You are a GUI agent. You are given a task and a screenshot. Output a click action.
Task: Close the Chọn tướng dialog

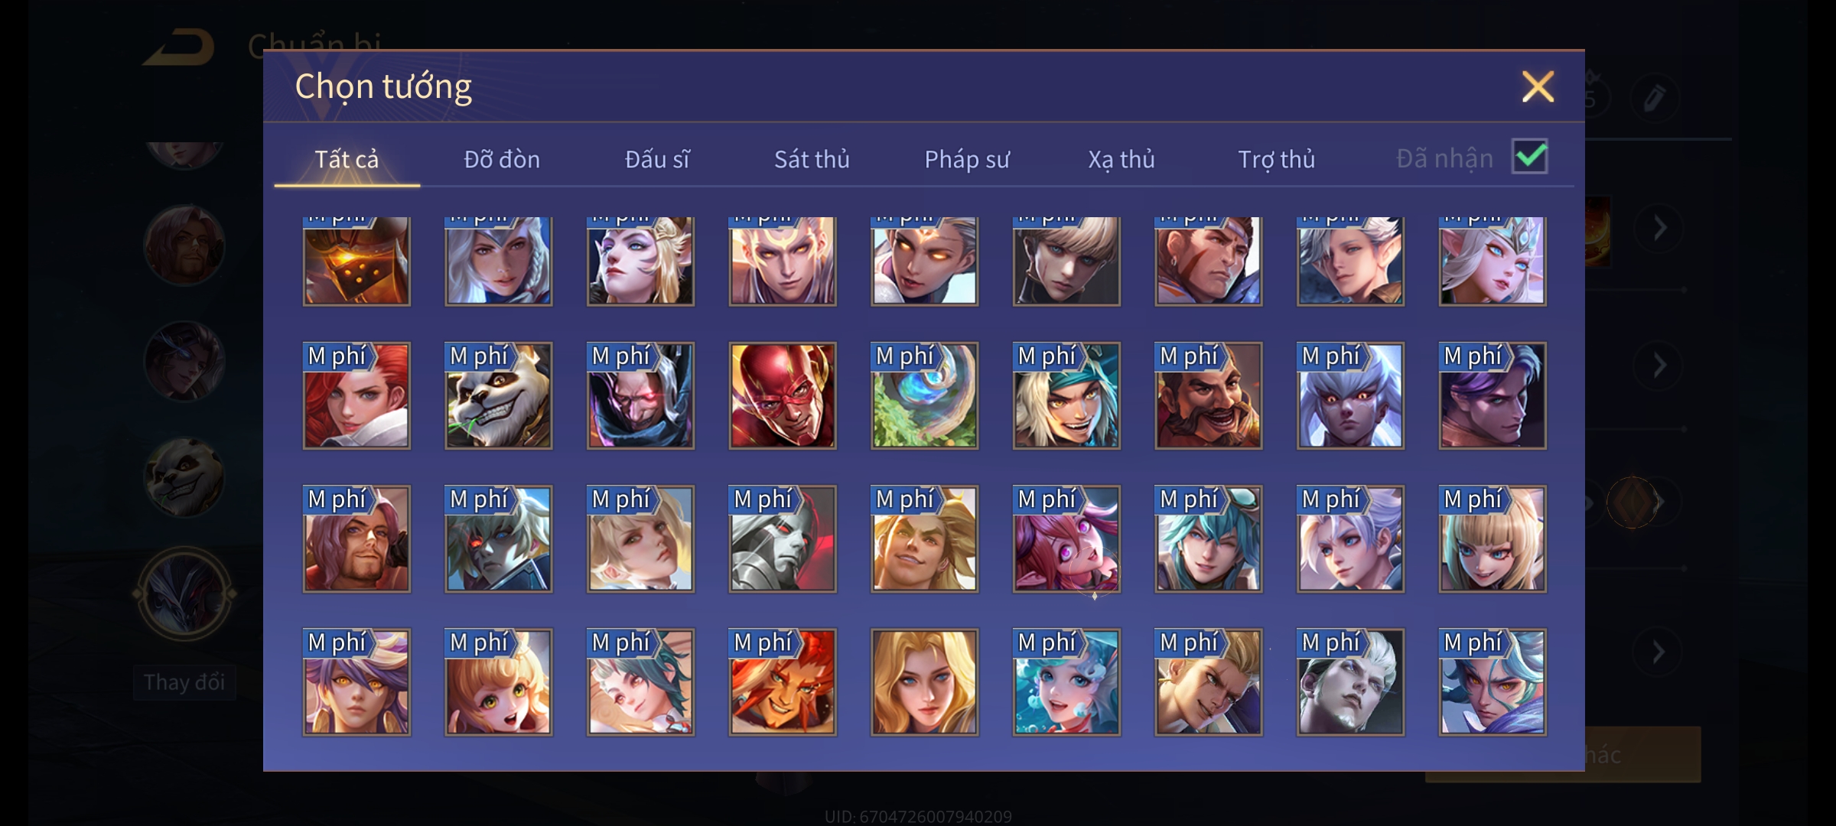pyautogui.click(x=1538, y=86)
